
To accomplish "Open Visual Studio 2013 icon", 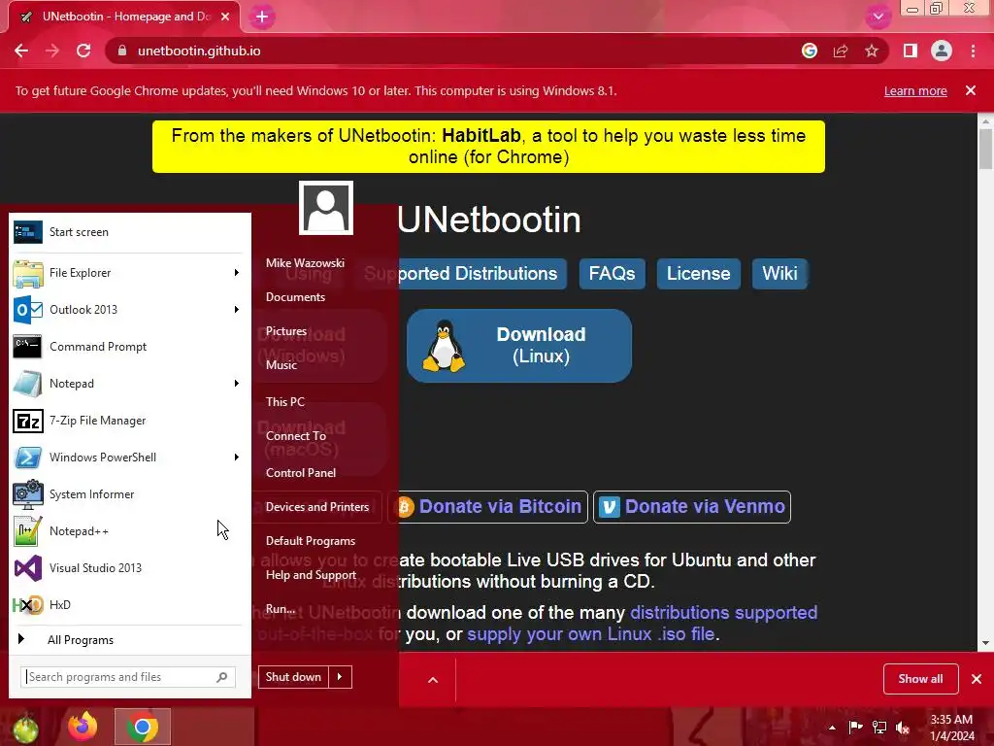I will point(28,567).
